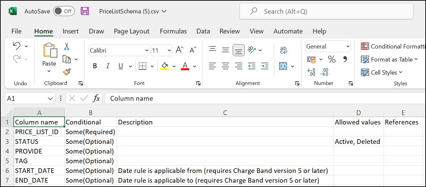The image size is (426, 187).
Task: Click the Increase Indent icon
Action: point(264,66)
